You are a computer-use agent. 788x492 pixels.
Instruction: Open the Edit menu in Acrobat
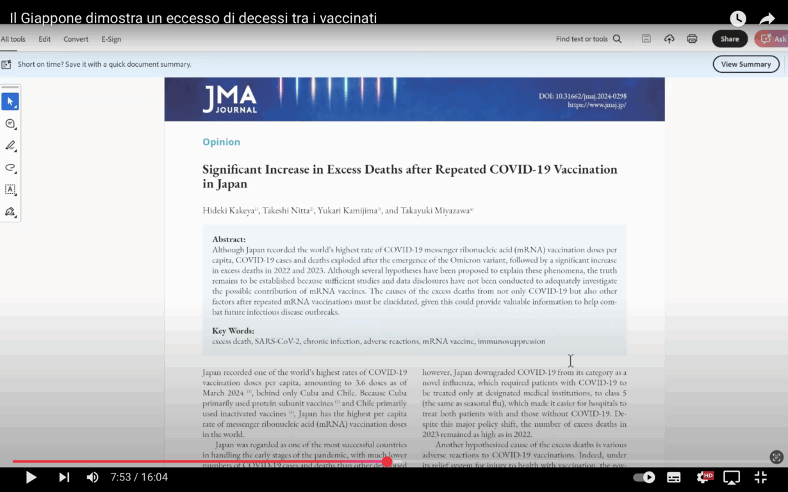(x=44, y=39)
